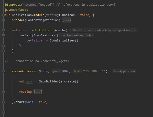153x117 pixels.
Task: Click the true value in start call
Action: click(x=42, y=102)
